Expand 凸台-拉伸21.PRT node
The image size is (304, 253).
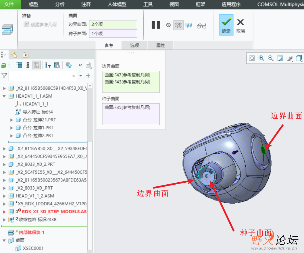click(x=11, y=120)
